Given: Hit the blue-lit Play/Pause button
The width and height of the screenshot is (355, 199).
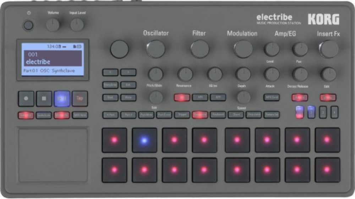Looking at the screenshot, I should pos(62,98).
